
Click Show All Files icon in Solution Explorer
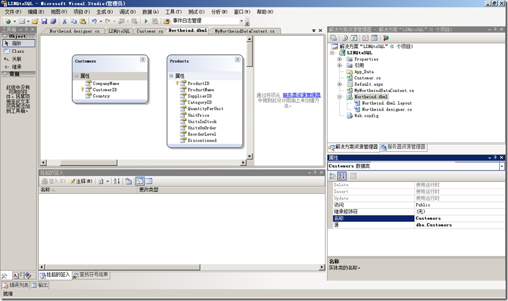pyautogui.click(x=345, y=38)
